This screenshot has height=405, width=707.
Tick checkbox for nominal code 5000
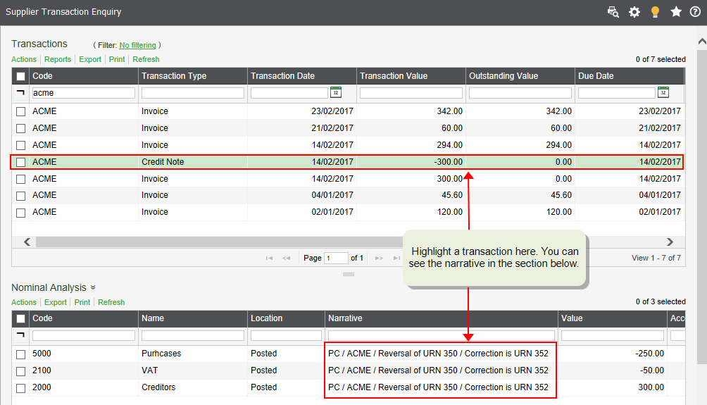click(x=20, y=354)
